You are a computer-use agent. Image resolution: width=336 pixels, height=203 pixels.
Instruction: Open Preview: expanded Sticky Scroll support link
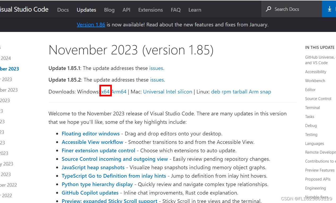pos(109,201)
